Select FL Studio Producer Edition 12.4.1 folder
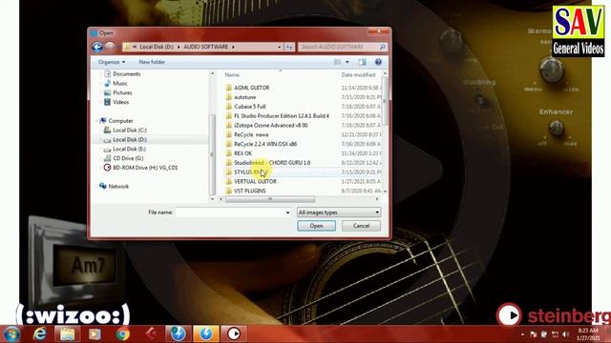611x343 pixels. click(282, 116)
